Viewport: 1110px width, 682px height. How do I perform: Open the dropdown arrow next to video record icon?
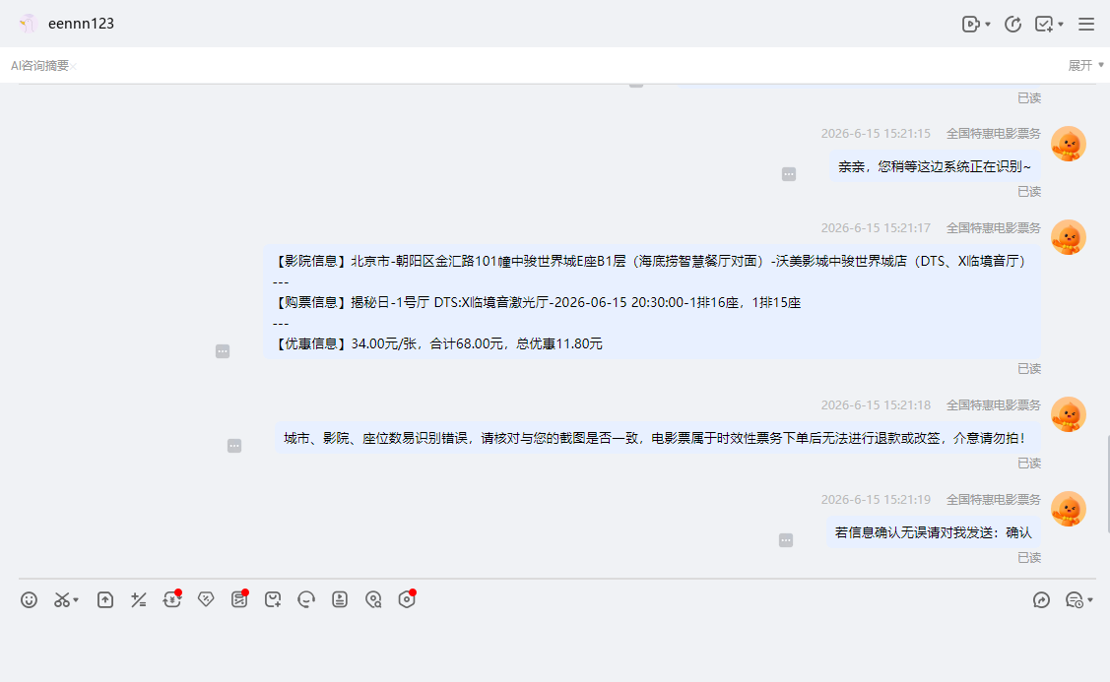click(988, 24)
